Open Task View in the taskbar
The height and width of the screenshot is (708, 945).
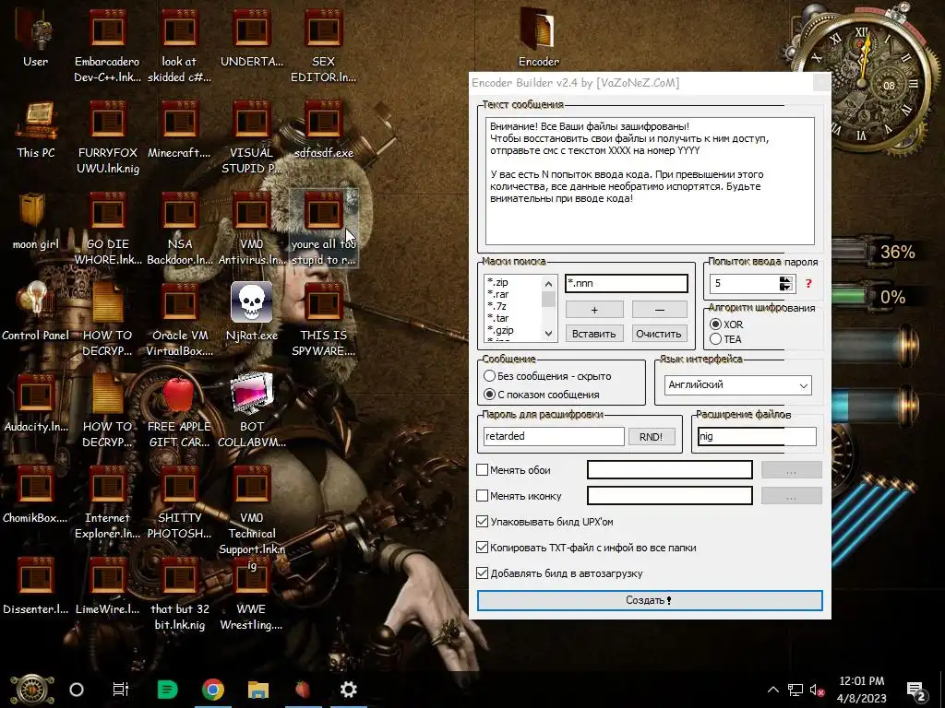click(x=121, y=690)
